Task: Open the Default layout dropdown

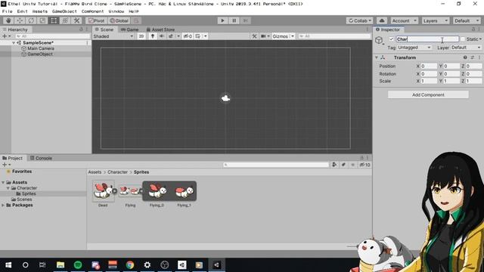Action: click(x=467, y=20)
